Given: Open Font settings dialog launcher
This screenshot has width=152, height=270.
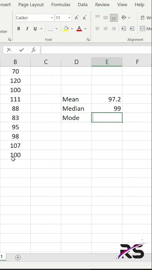Looking at the screenshot, I should pos(88,40).
